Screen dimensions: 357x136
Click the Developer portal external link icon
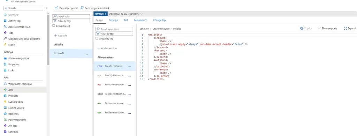56,8
